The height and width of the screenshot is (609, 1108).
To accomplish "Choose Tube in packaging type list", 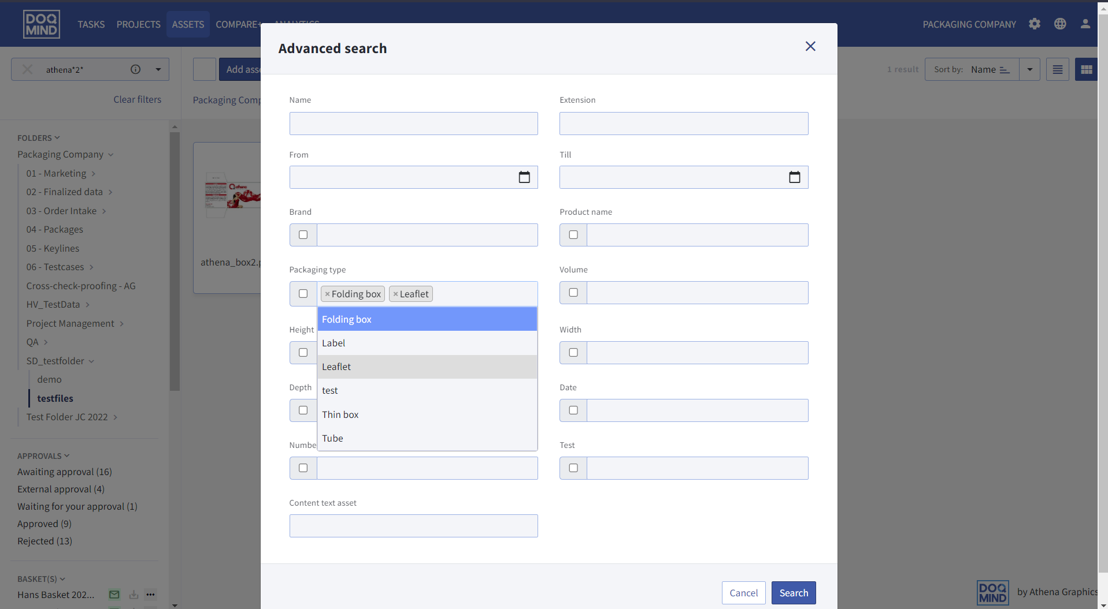I will (332, 438).
